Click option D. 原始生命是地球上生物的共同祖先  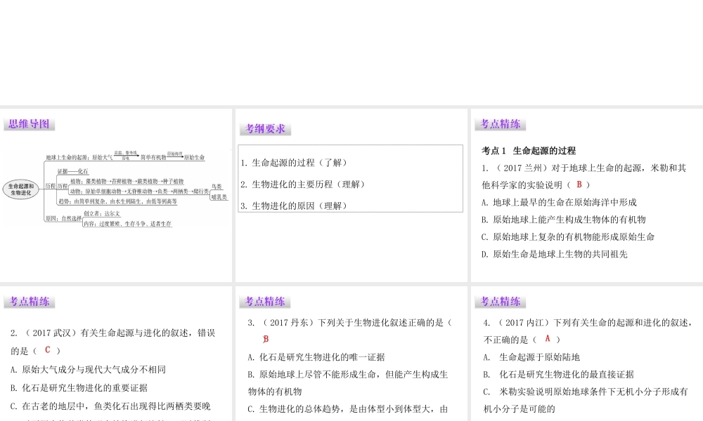(555, 254)
